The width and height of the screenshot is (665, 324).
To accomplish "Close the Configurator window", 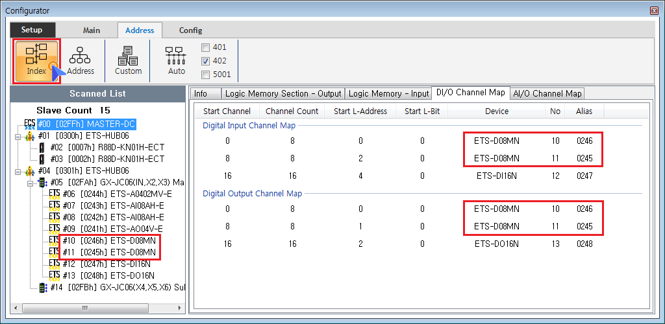I will click(653, 10).
